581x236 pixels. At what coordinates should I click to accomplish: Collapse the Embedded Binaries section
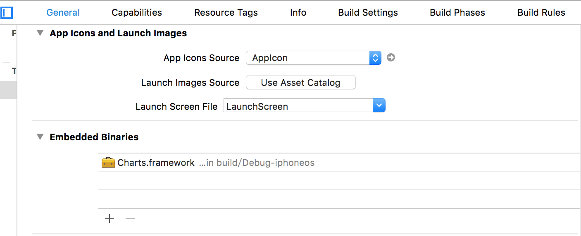click(40, 137)
